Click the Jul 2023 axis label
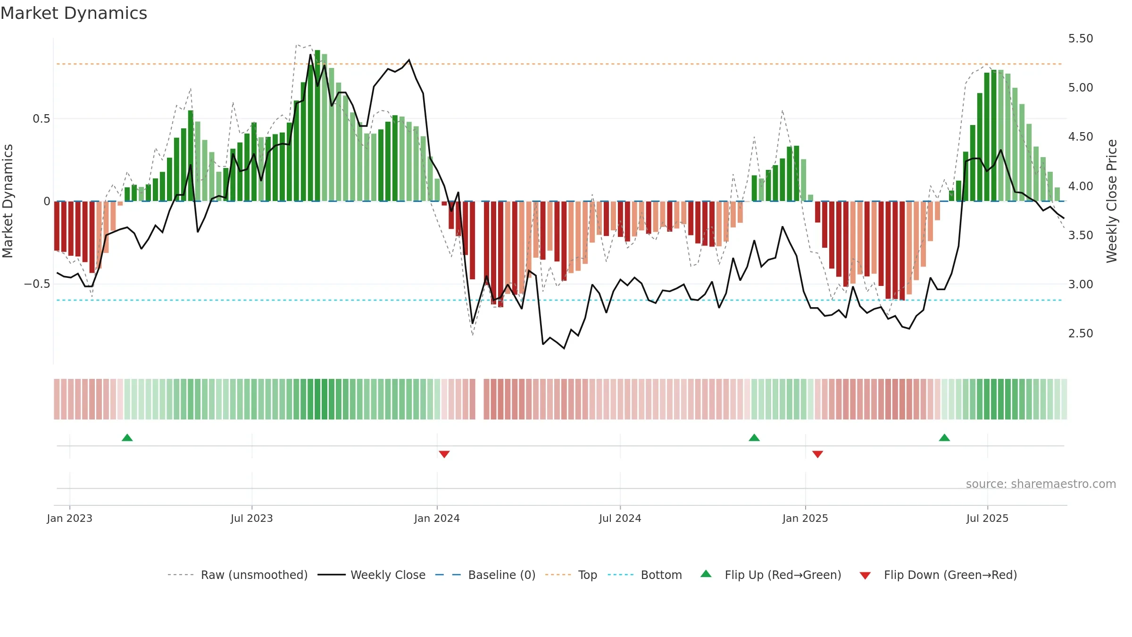The width and height of the screenshot is (1132, 637). [252, 518]
